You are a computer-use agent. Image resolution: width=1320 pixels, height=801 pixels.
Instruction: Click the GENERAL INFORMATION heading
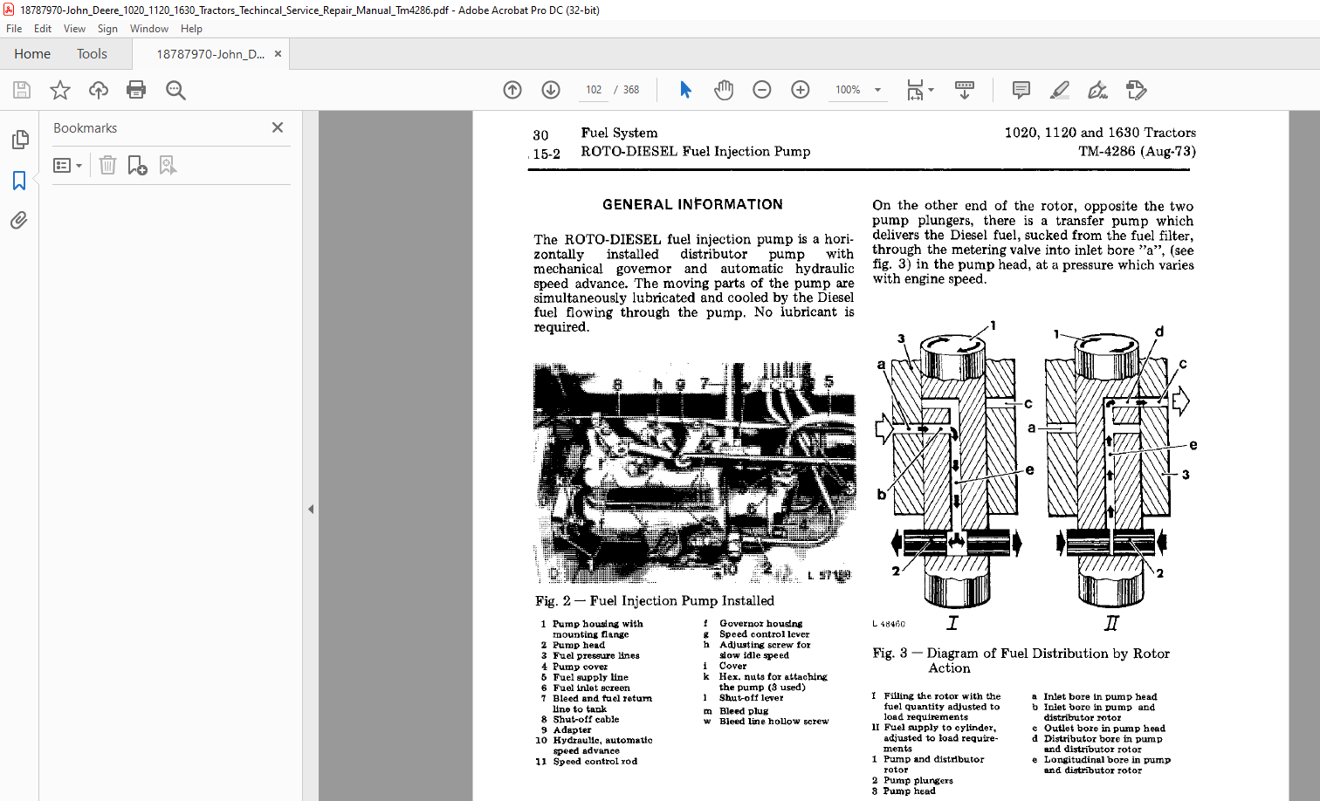point(692,204)
